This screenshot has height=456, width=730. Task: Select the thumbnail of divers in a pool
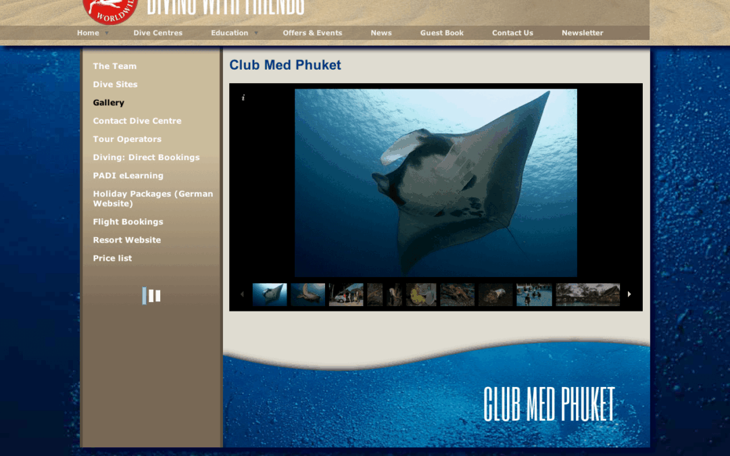click(x=534, y=295)
